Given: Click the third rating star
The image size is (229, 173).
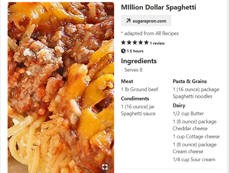Looking at the screenshot, I should point(135,43).
